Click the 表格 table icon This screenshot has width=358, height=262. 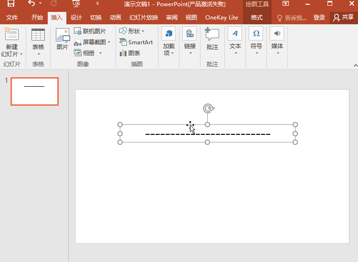coord(38,35)
